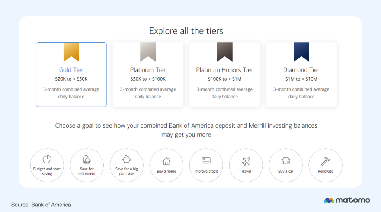Choose the Improve credit goal

click(206, 165)
